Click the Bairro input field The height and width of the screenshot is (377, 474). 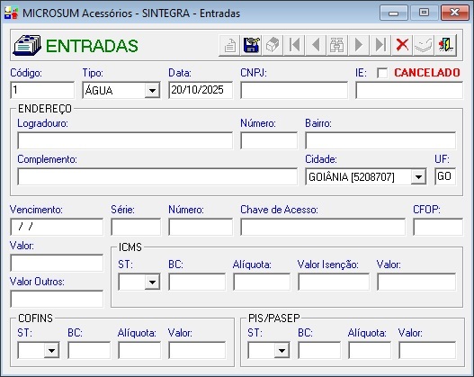pos(380,140)
